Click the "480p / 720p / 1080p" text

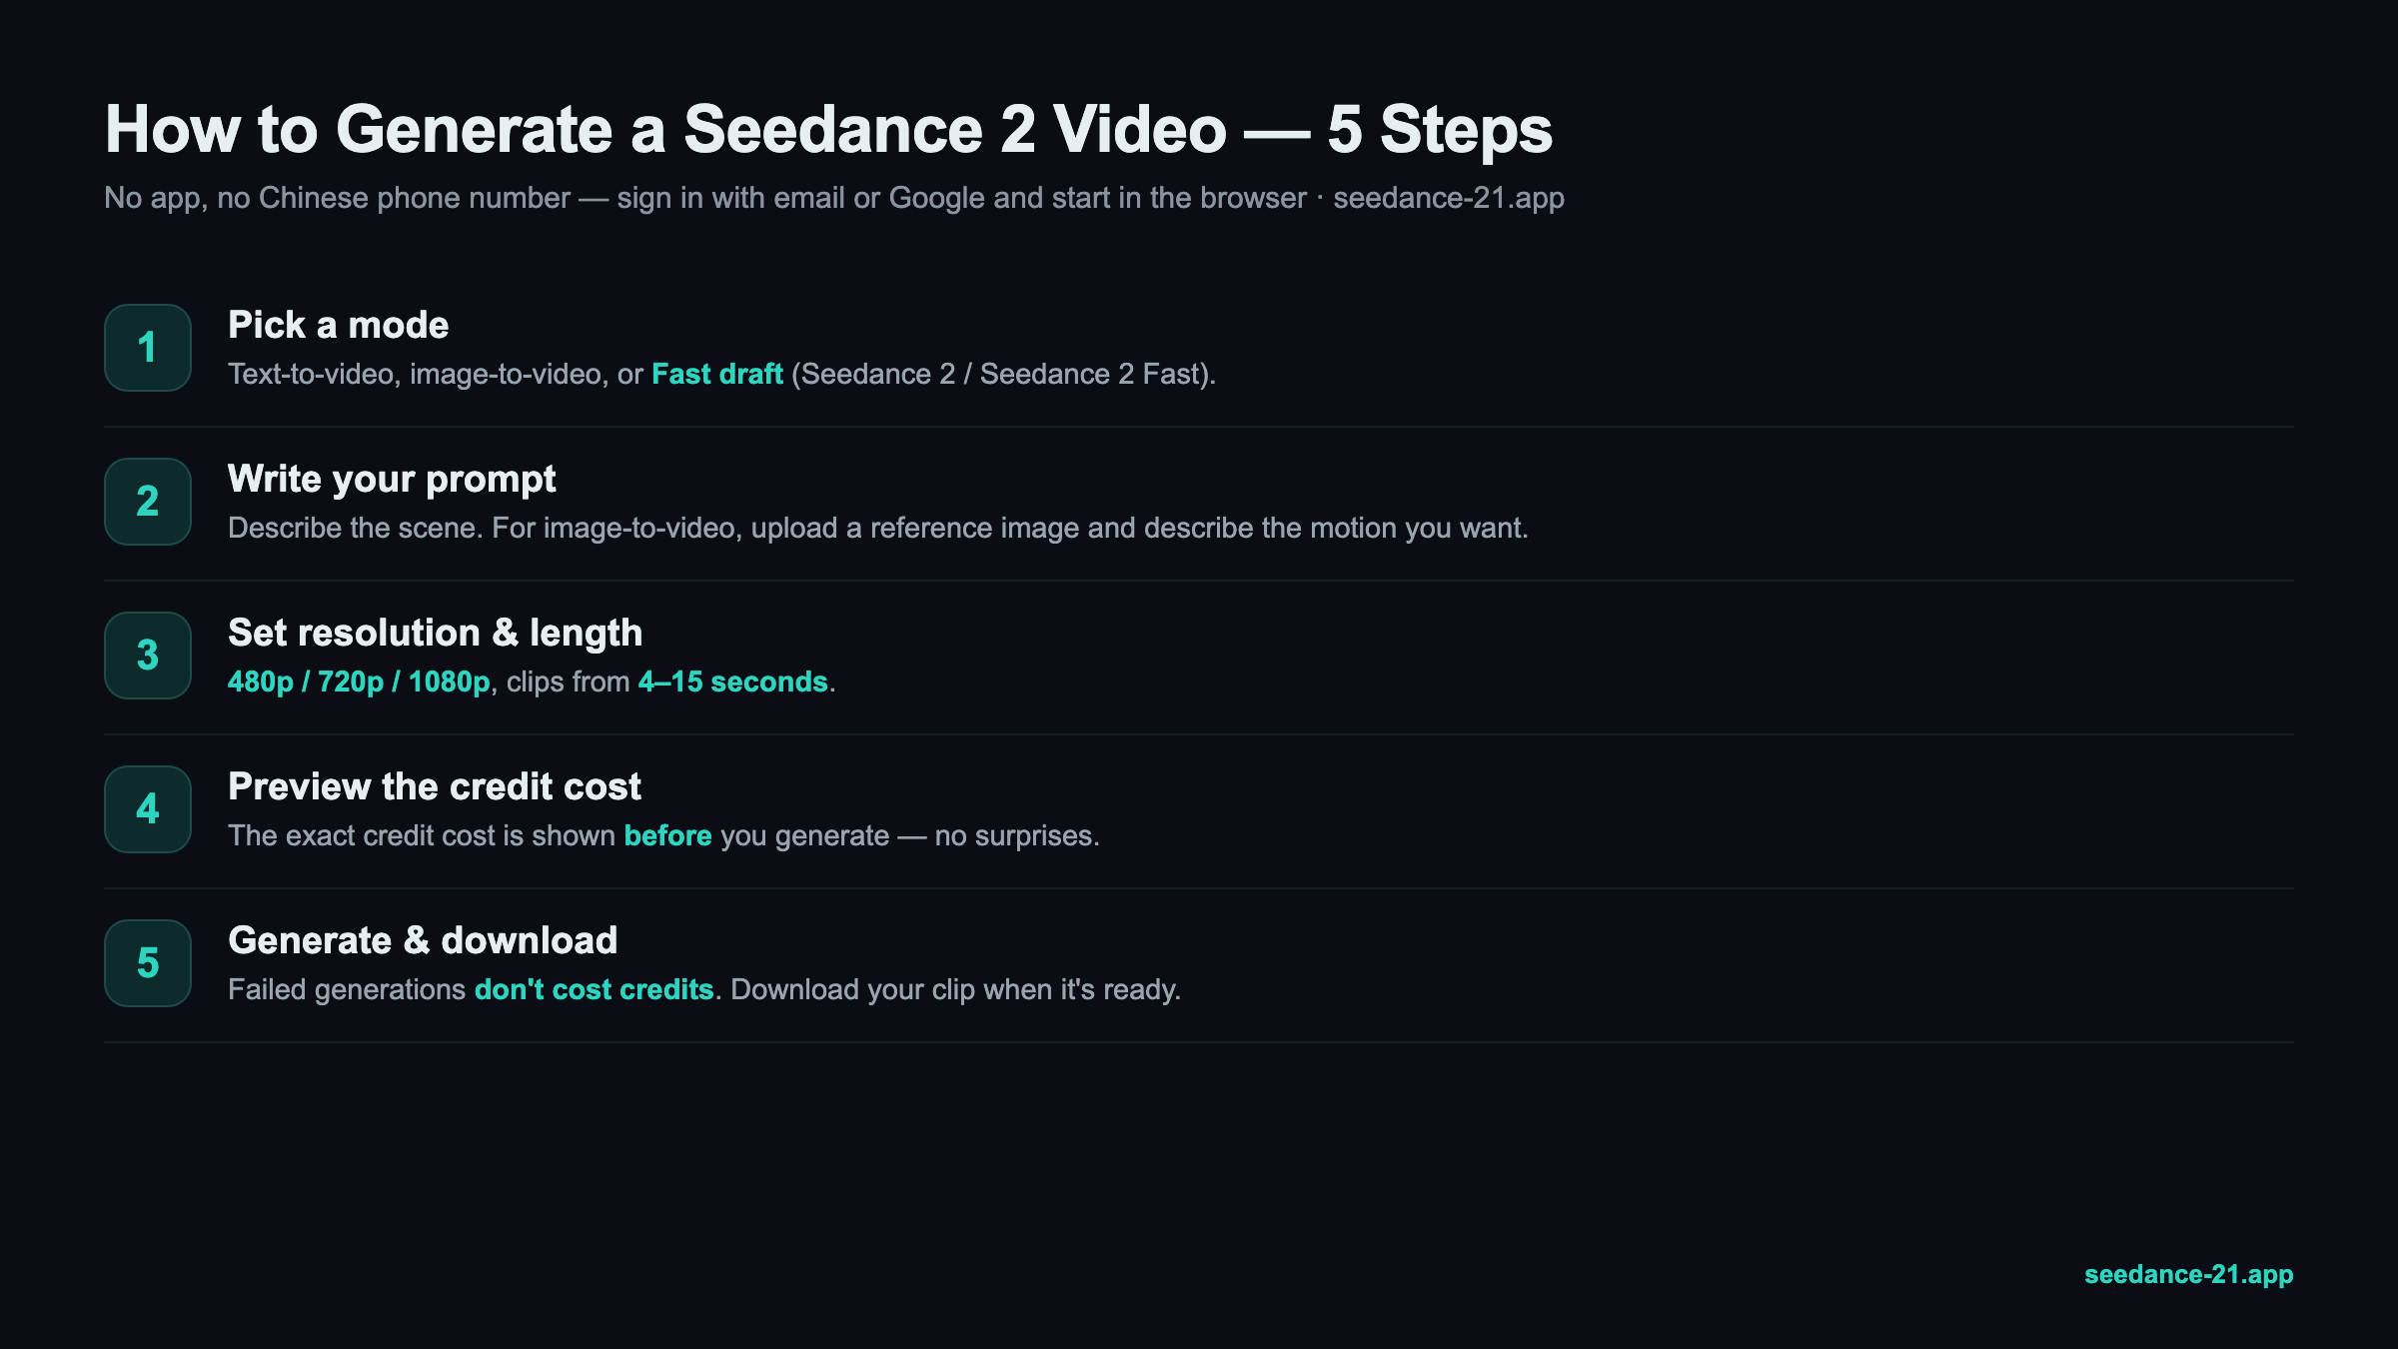pos(359,681)
